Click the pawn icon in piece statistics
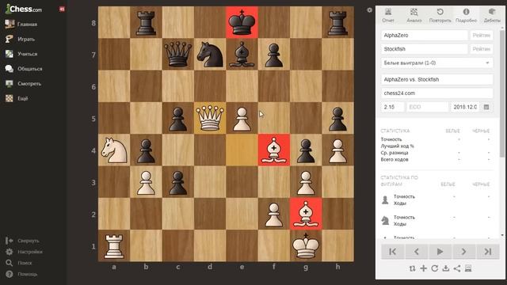This screenshot has width=507, height=285. pyautogui.click(x=385, y=200)
